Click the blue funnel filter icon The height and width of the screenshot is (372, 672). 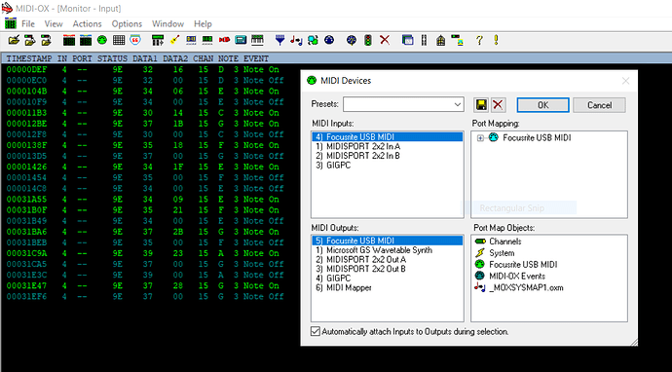click(280, 40)
